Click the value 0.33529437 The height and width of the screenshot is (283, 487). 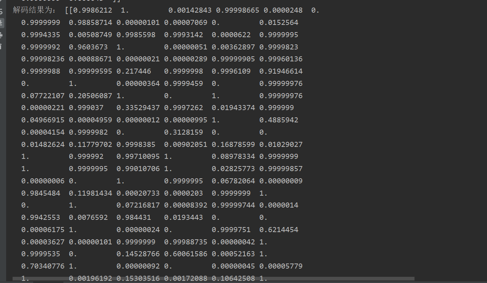point(138,108)
